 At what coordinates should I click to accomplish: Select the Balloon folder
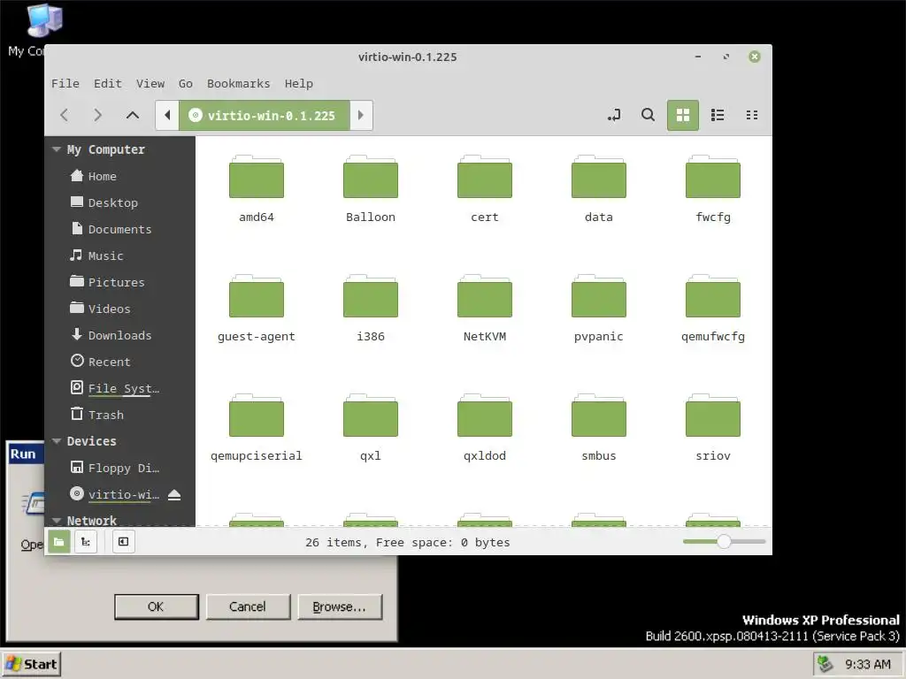coord(371,189)
